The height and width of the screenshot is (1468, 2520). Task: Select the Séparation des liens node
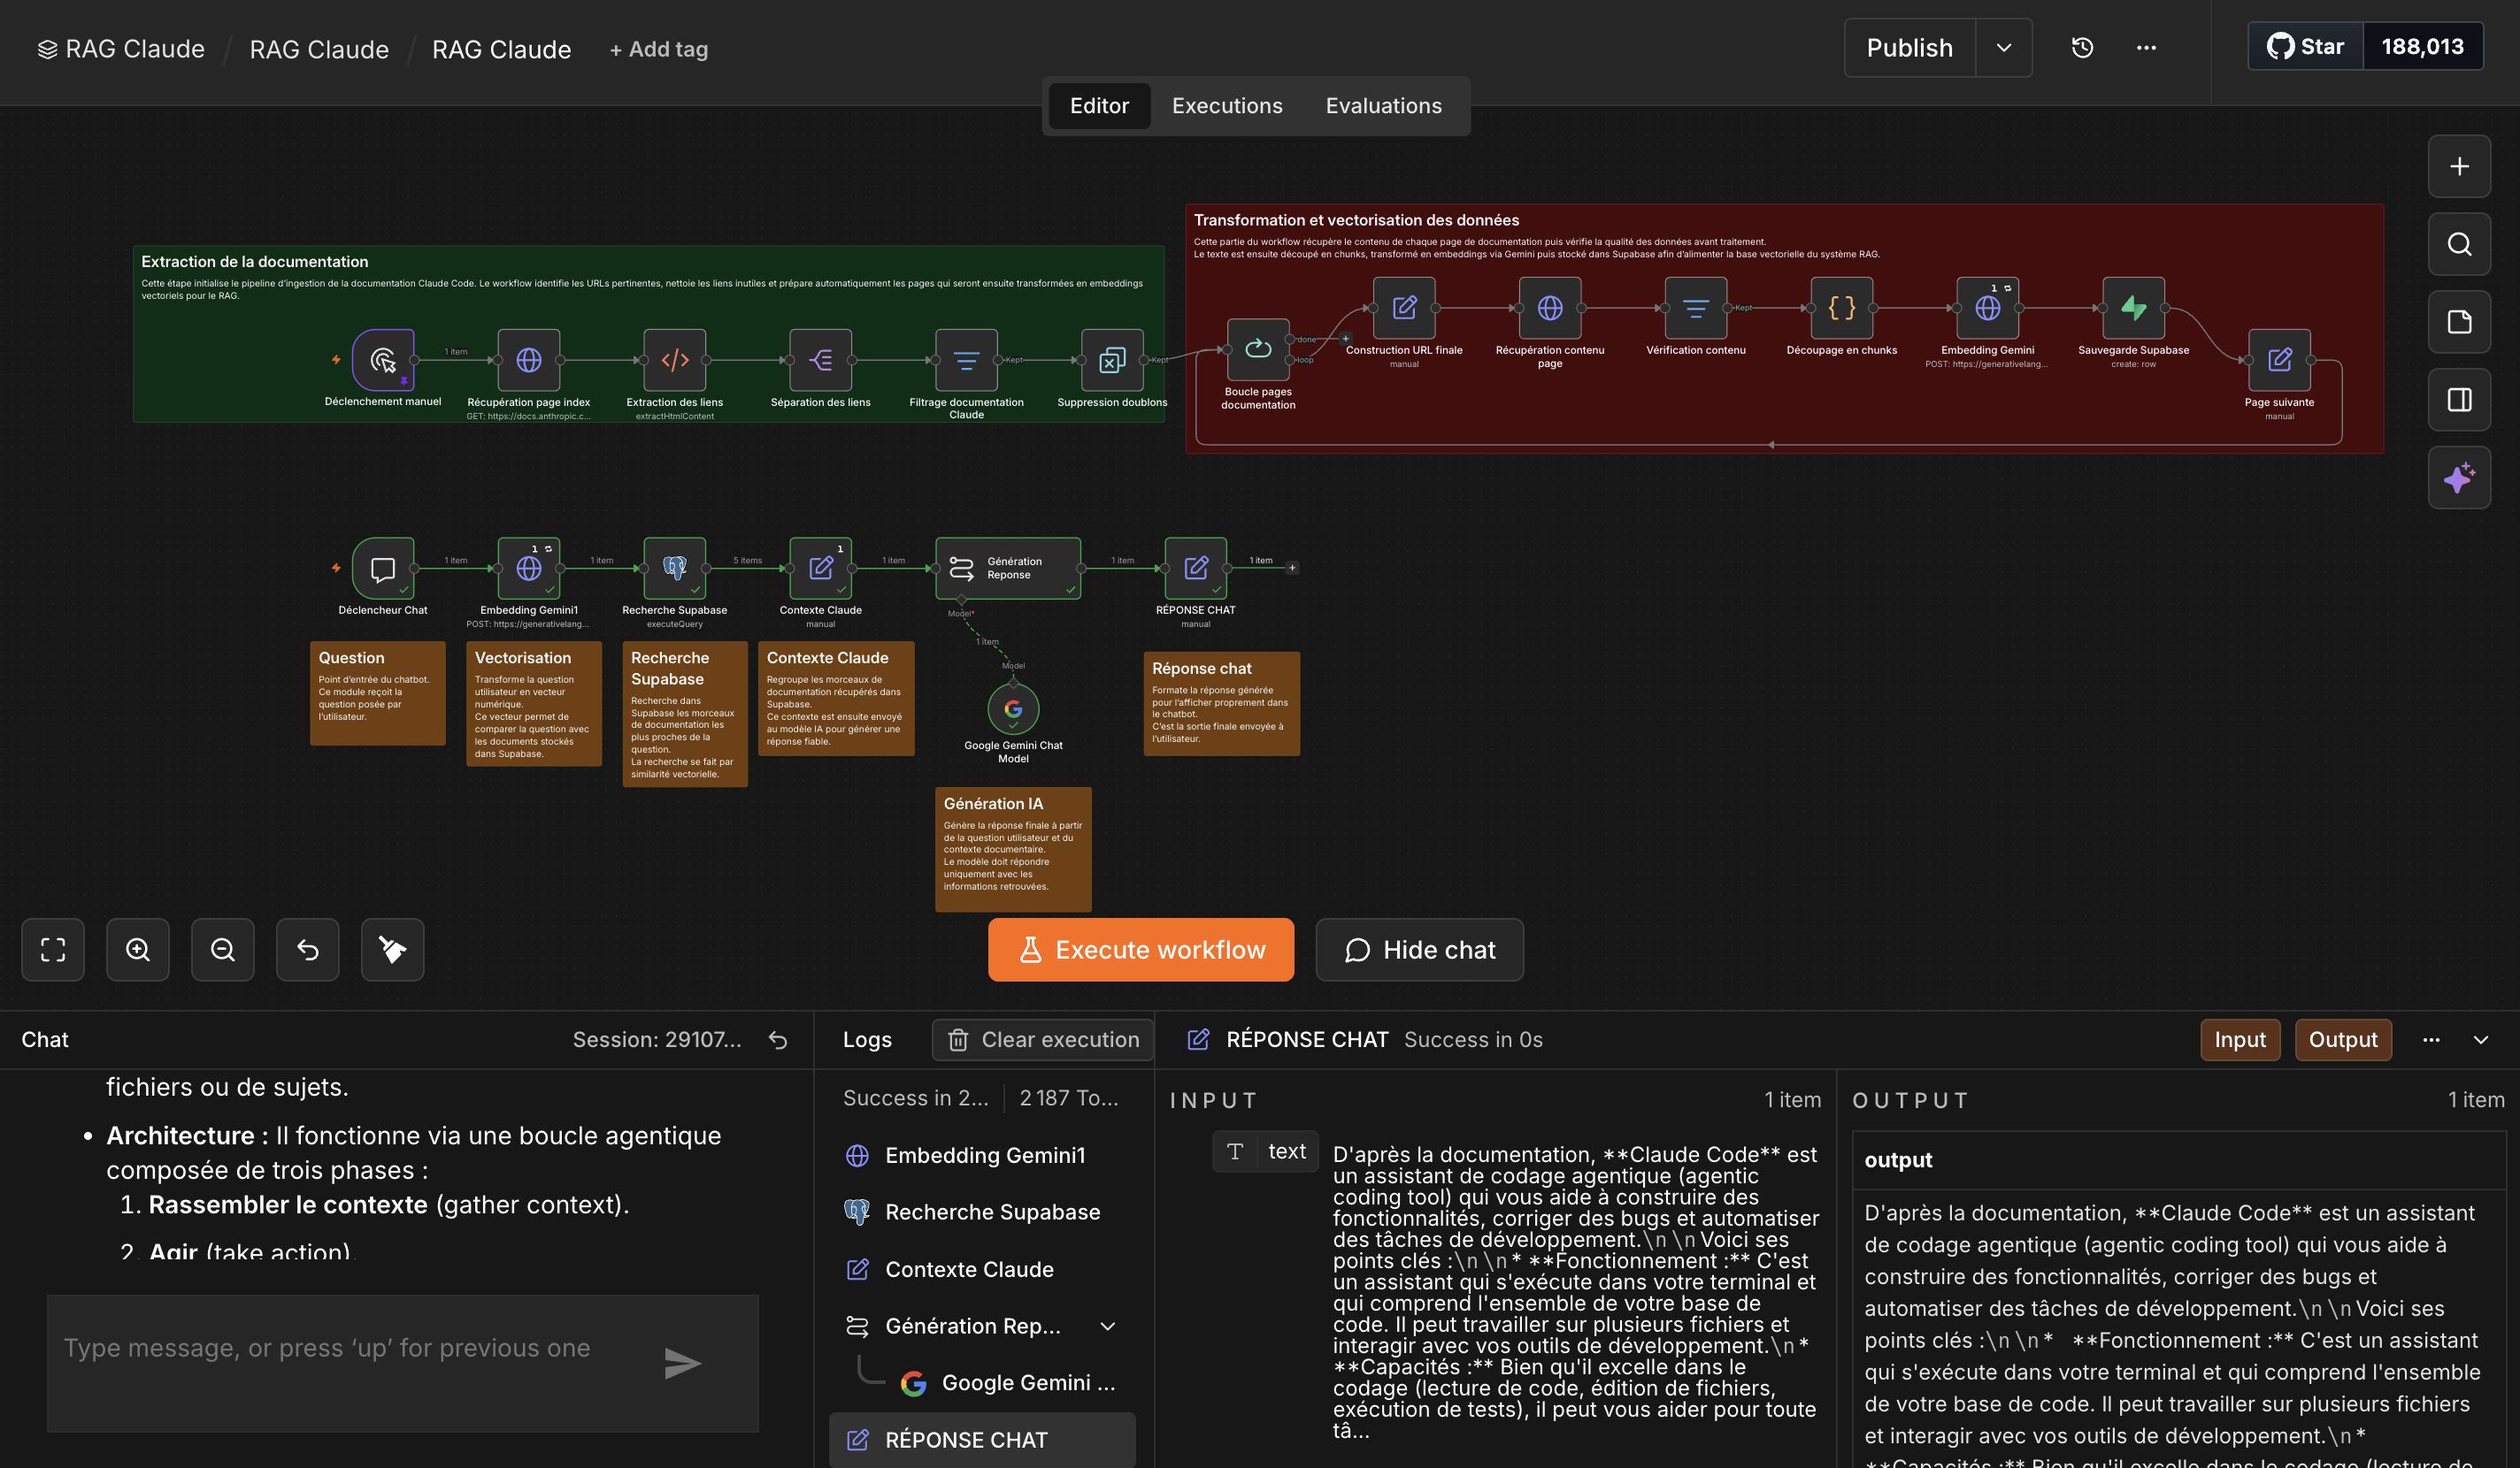(821, 360)
